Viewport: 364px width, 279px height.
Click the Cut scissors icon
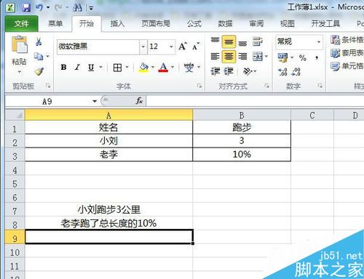click(39, 41)
